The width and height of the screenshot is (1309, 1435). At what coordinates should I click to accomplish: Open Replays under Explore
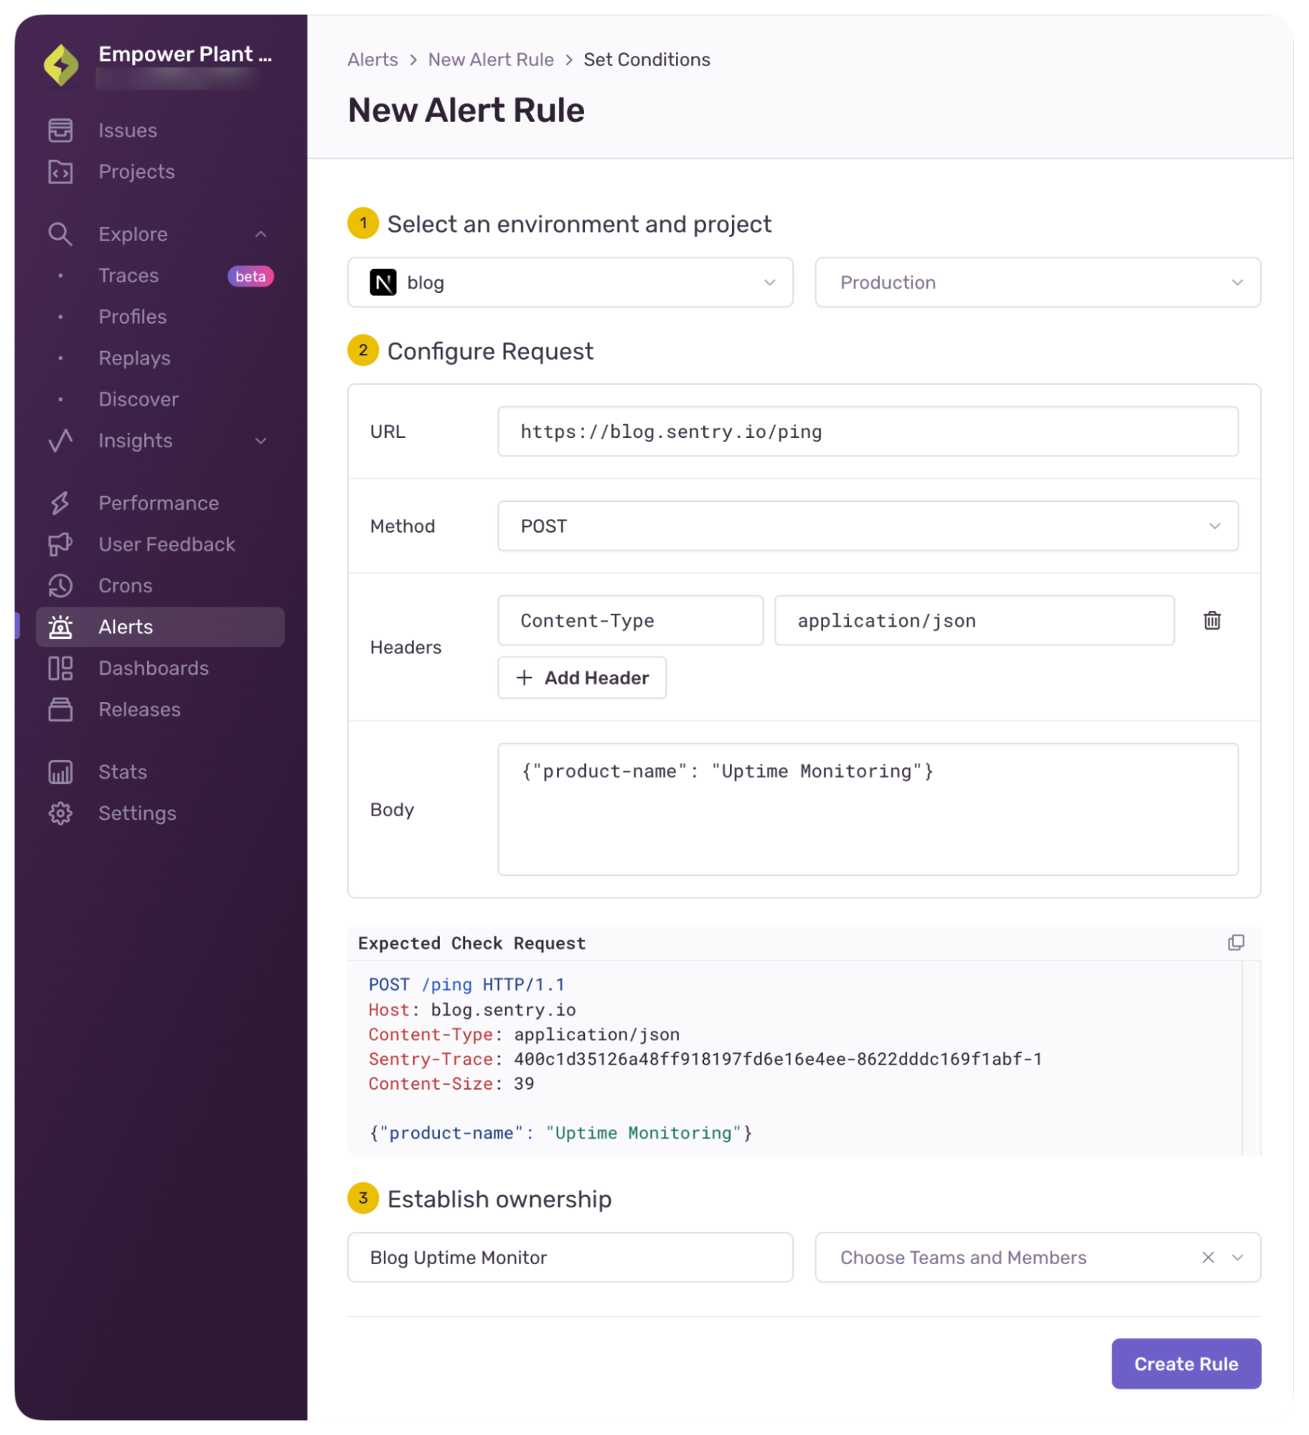pyautogui.click(x=135, y=358)
